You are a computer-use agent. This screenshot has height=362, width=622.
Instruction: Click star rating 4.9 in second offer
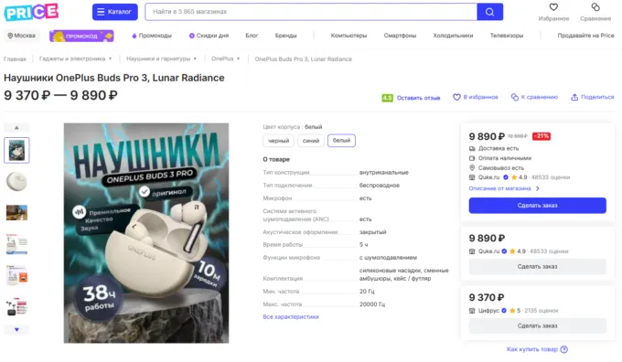[518, 251]
